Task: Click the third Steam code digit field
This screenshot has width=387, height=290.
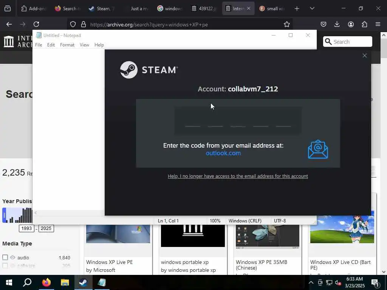Action: pyautogui.click(x=238, y=120)
